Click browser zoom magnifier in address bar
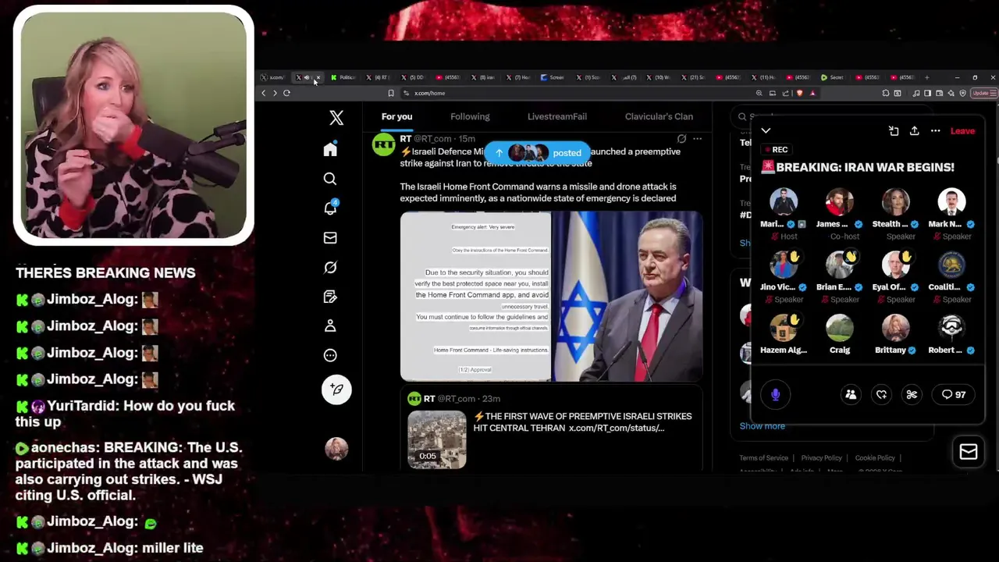This screenshot has width=999, height=562. point(759,93)
